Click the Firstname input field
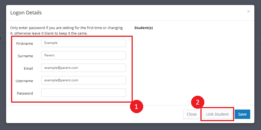This screenshot has width=261, height=130. coord(83,43)
